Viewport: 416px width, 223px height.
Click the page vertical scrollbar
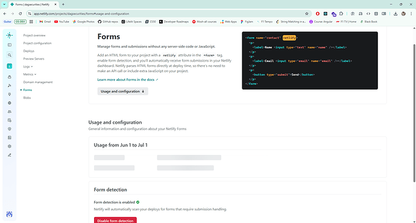(x=414, y=113)
